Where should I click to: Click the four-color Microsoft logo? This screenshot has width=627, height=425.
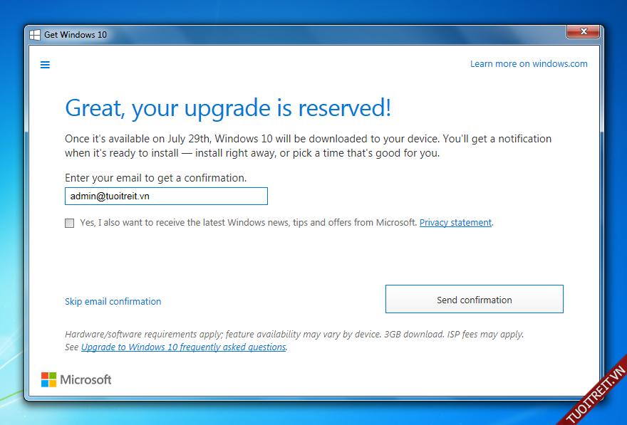pos(48,379)
